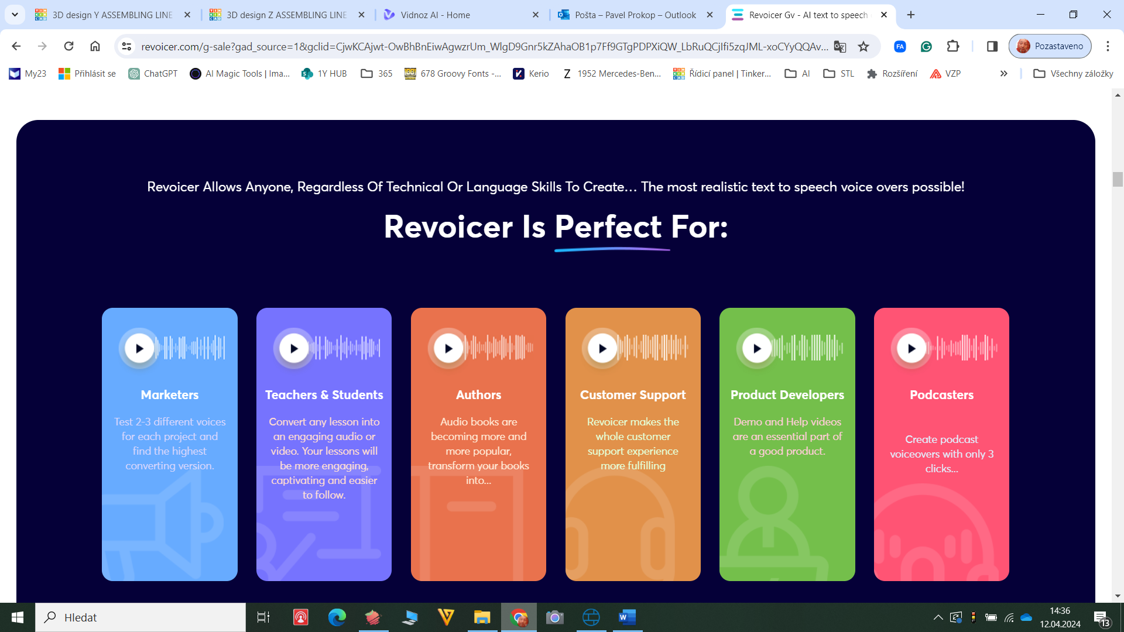Click the Hledat taskbar search box

point(140,617)
